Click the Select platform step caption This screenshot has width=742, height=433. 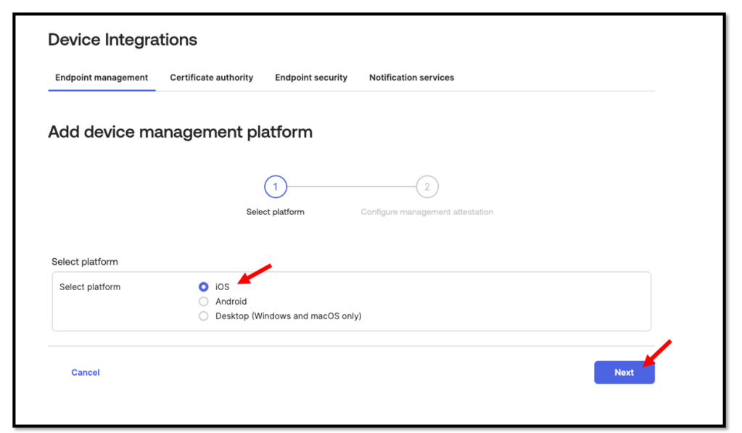point(276,213)
